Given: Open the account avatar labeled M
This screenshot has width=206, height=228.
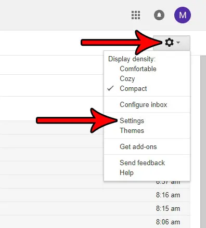Looking at the screenshot, I should pyautogui.click(x=183, y=15).
